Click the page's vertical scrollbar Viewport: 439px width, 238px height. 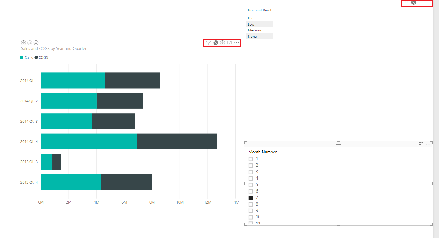[x=436, y=119]
